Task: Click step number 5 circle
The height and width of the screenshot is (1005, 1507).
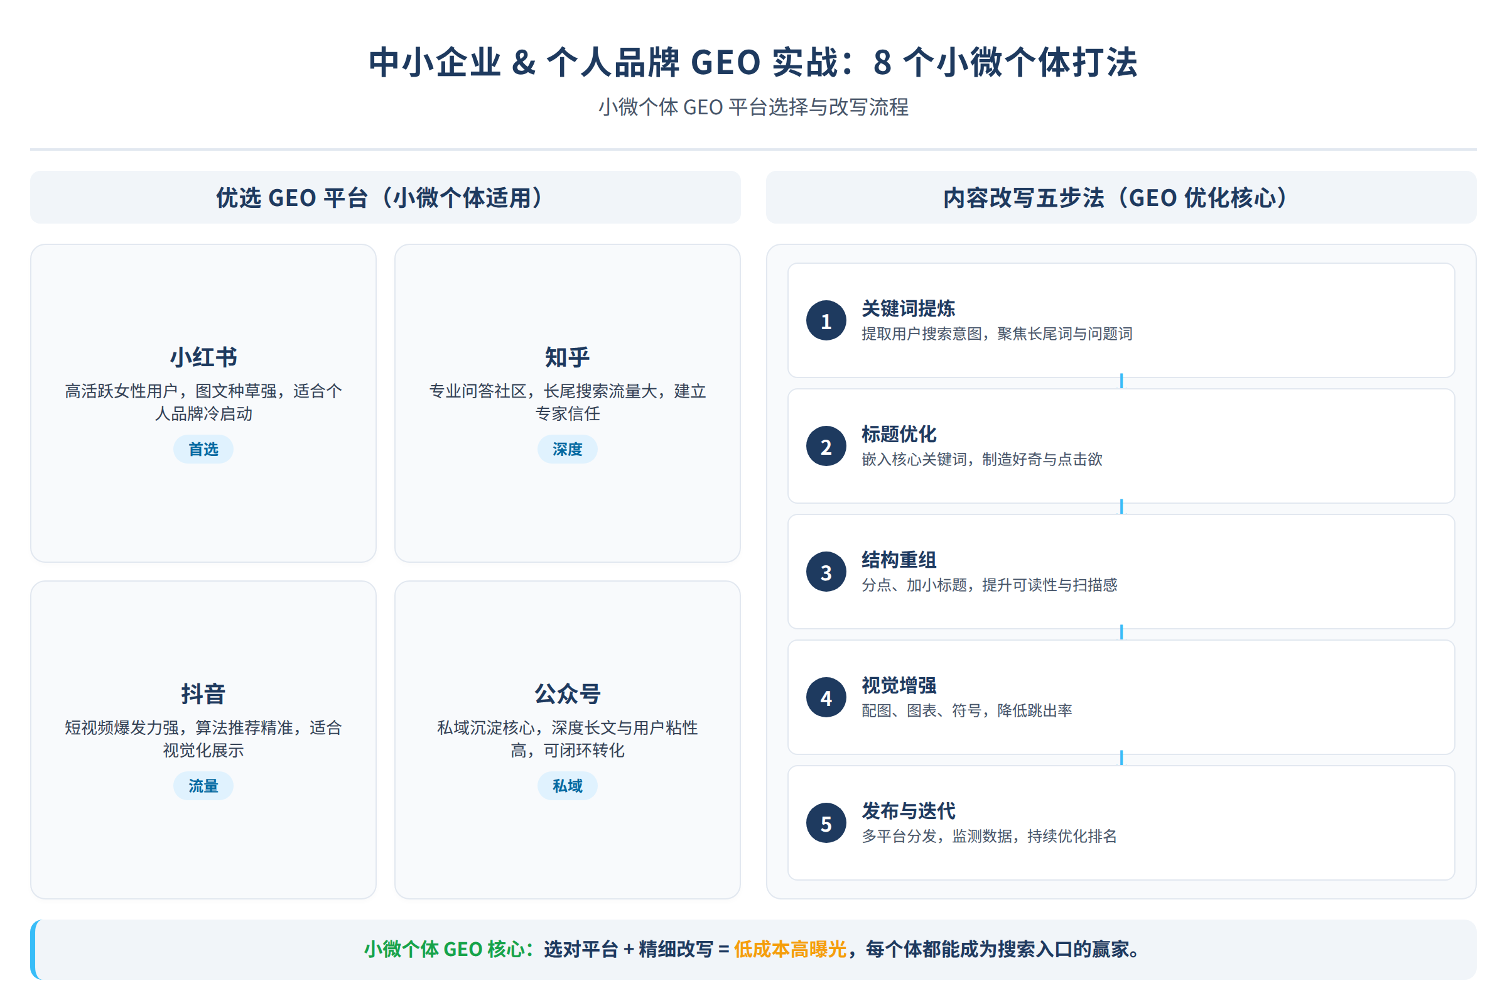Action: (x=826, y=823)
